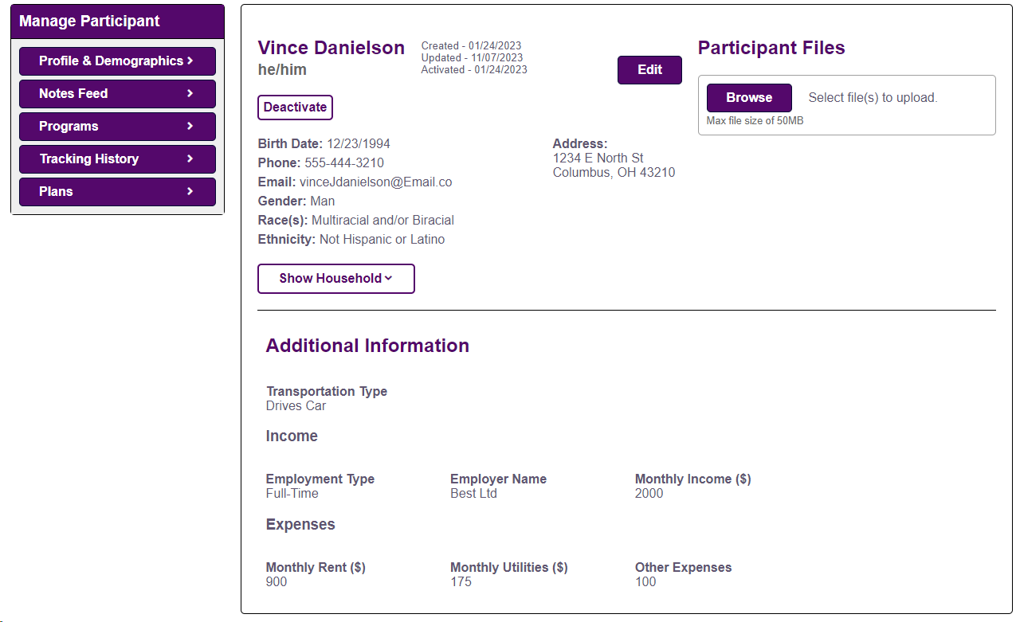Click the participant's email address

(375, 182)
